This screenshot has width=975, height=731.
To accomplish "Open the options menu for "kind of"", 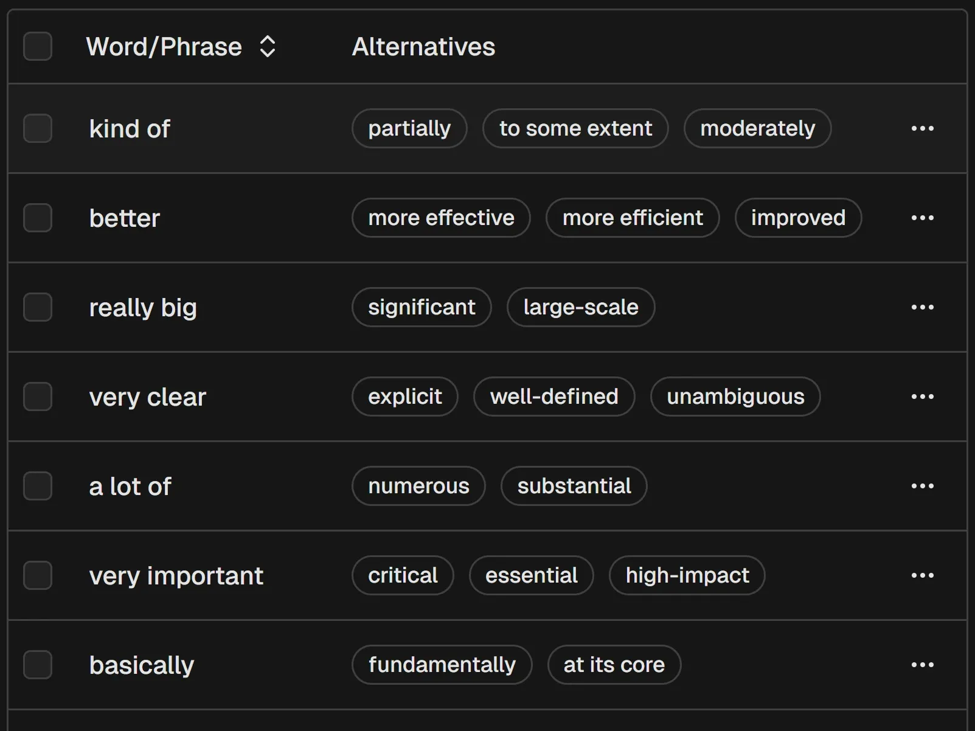I will (923, 128).
